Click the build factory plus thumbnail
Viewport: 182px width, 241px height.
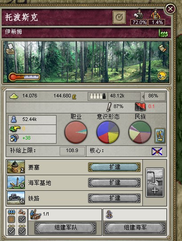[154, 182]
